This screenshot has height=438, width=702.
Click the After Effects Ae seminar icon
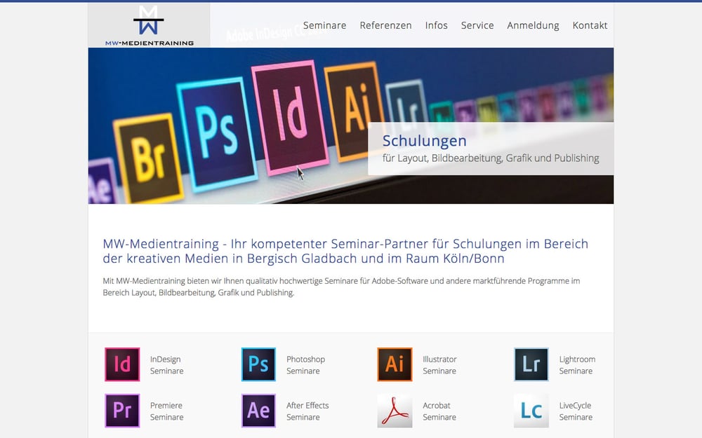[x=258, y=410]
